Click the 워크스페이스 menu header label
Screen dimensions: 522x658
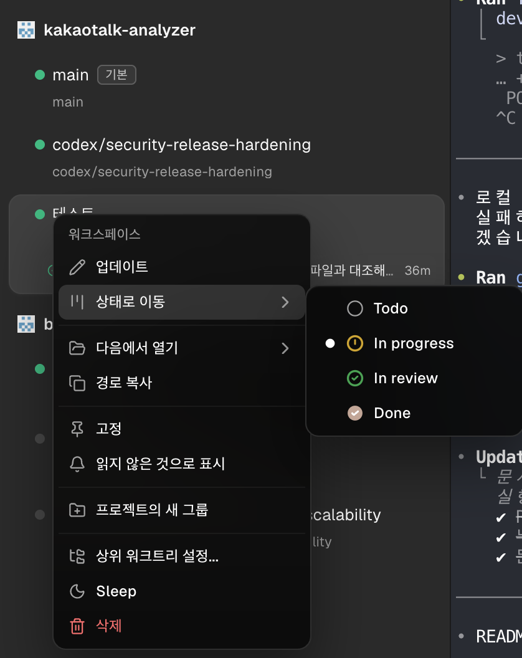coord(105,234)
